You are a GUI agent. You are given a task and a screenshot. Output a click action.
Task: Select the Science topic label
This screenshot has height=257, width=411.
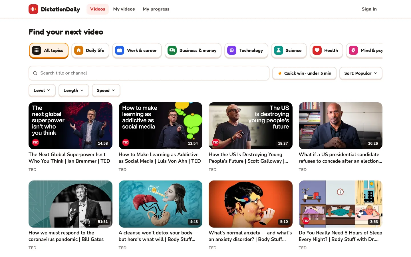294,50
